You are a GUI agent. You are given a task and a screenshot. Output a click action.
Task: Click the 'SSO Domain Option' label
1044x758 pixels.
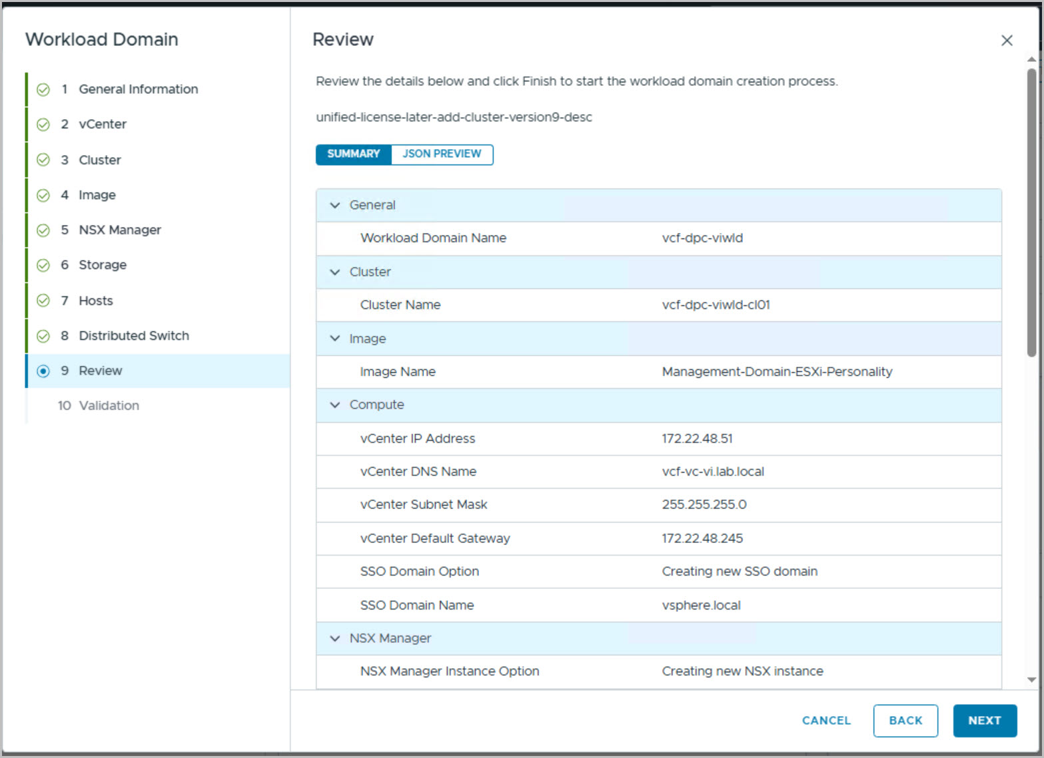click(420, 572)
